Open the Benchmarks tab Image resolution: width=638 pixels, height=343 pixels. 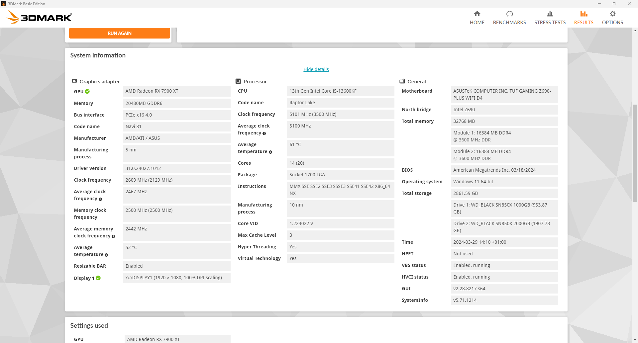509,18
